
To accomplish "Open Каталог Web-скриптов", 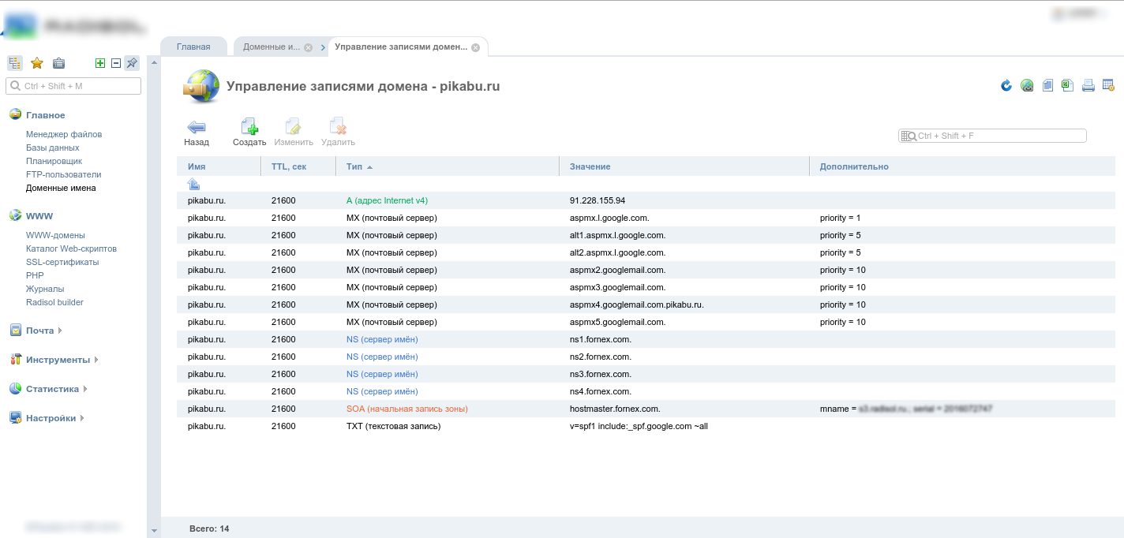I will coord(71,248).
